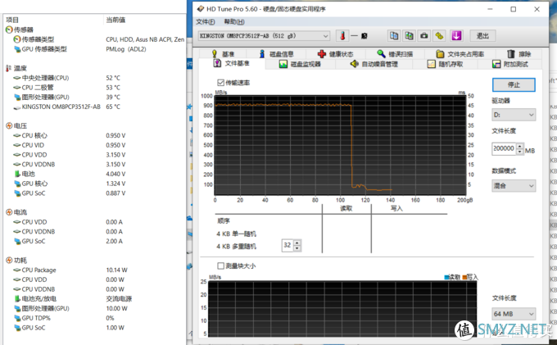Click the 停止 stop button
This screenshot has height=345, width=557.
pyautogui.click(x=514, y=84)
